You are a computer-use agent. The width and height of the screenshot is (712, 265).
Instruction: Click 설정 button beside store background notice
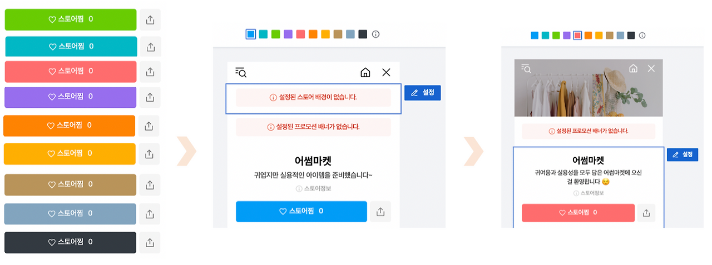tap(423, 93)
